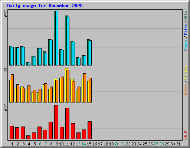Image resolution: width=190 pixels, height=148 pixels.
Task: Click day label '8' on the x-axis
Action: 51,144
